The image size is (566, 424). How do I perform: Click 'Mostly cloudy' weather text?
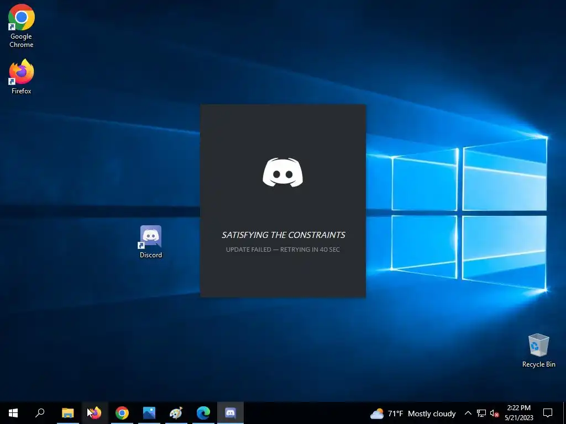[x=432, y=414]
